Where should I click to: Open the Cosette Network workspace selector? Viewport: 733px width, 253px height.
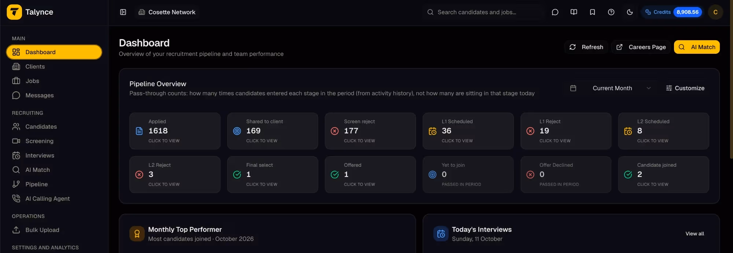click(x=167, y=12)
